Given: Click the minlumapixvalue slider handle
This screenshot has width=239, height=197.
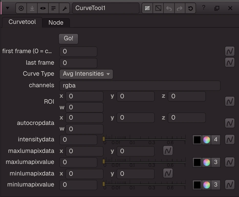Looking at the screenshot, I should click(x=104, y=184).
